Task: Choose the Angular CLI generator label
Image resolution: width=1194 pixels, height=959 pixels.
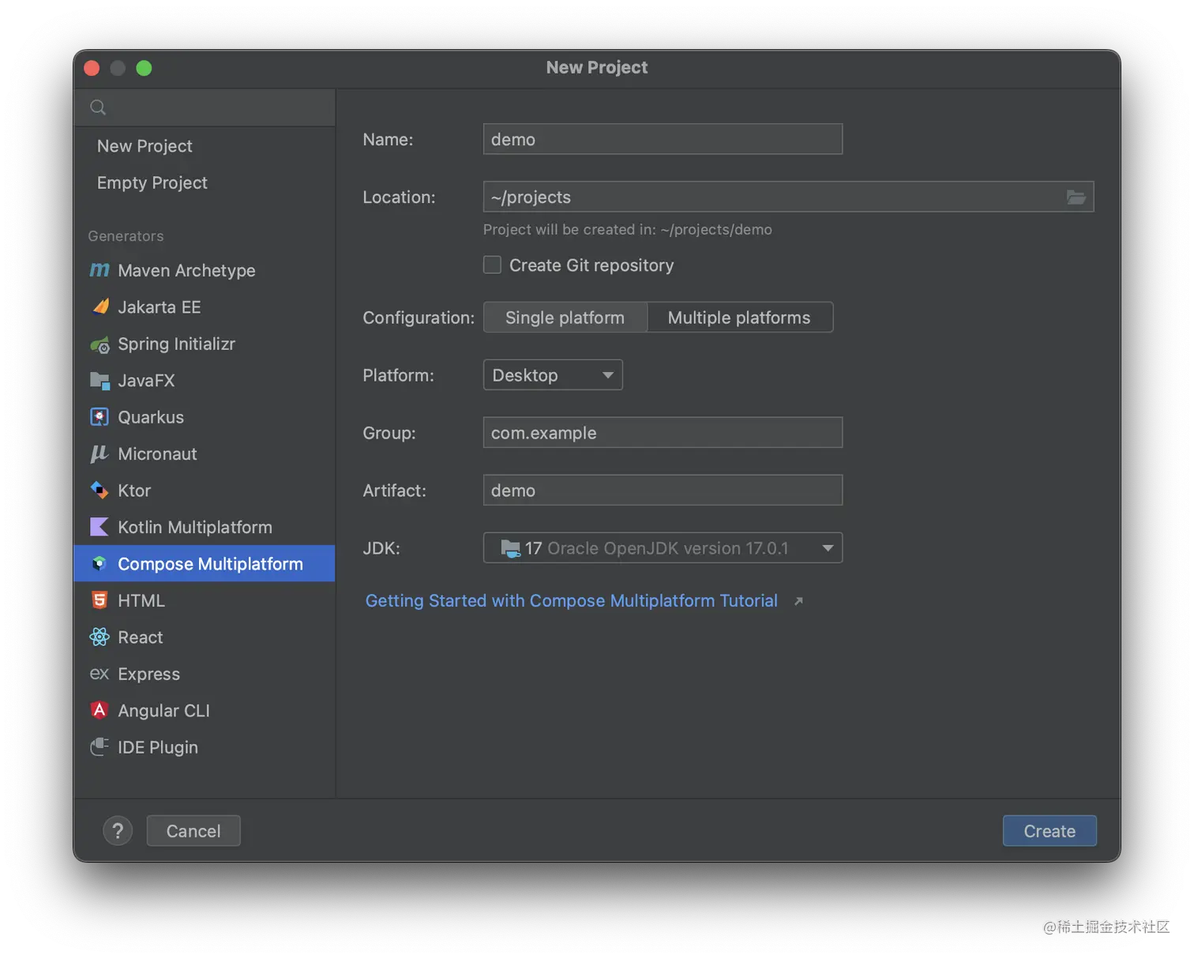Action: 163,711
